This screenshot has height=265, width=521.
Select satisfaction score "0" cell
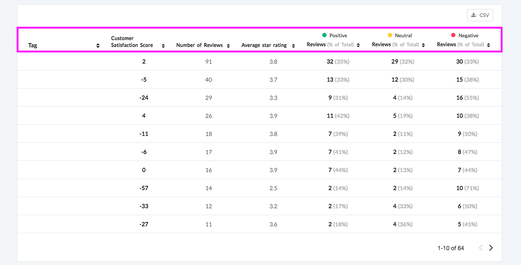click(144, 170)
